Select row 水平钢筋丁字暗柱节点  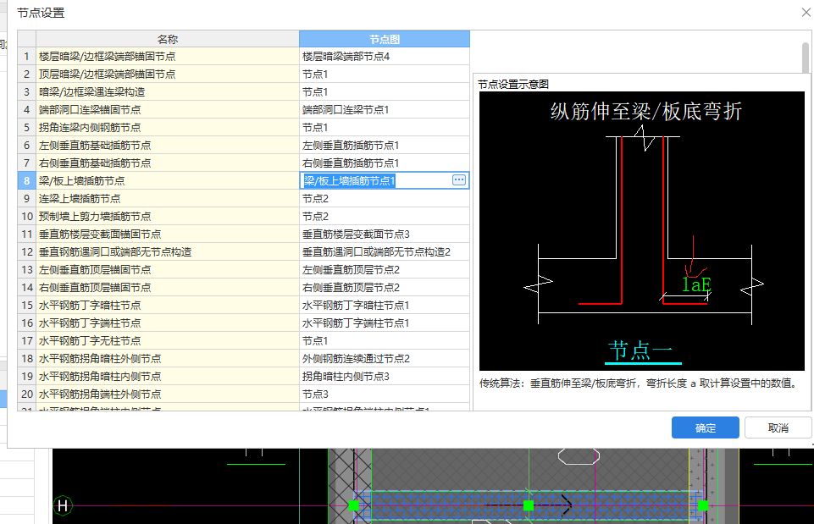coord(167,305)
